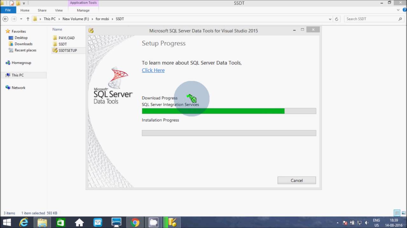Select SSDT in the address breadcrumb
The width and height of the screenshot is (407, 228).
pyautogui.click(x=120, y=19)
